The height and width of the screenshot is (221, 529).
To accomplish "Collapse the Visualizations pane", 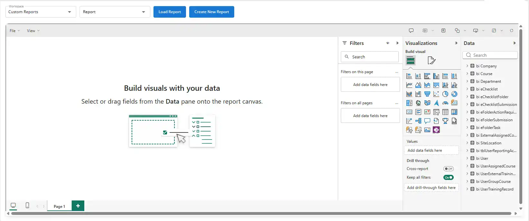I will coord(456,43).
